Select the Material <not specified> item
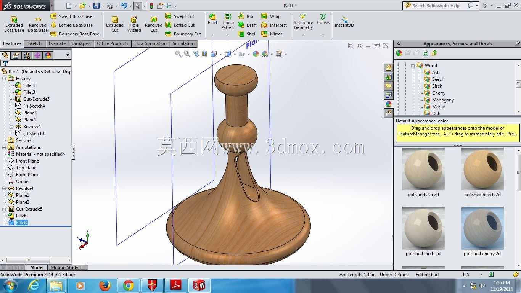This screenshot has height=293, width=521. coord(40,154)
